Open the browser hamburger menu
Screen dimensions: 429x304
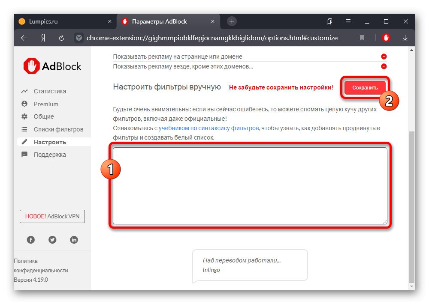tap(348, 21)
